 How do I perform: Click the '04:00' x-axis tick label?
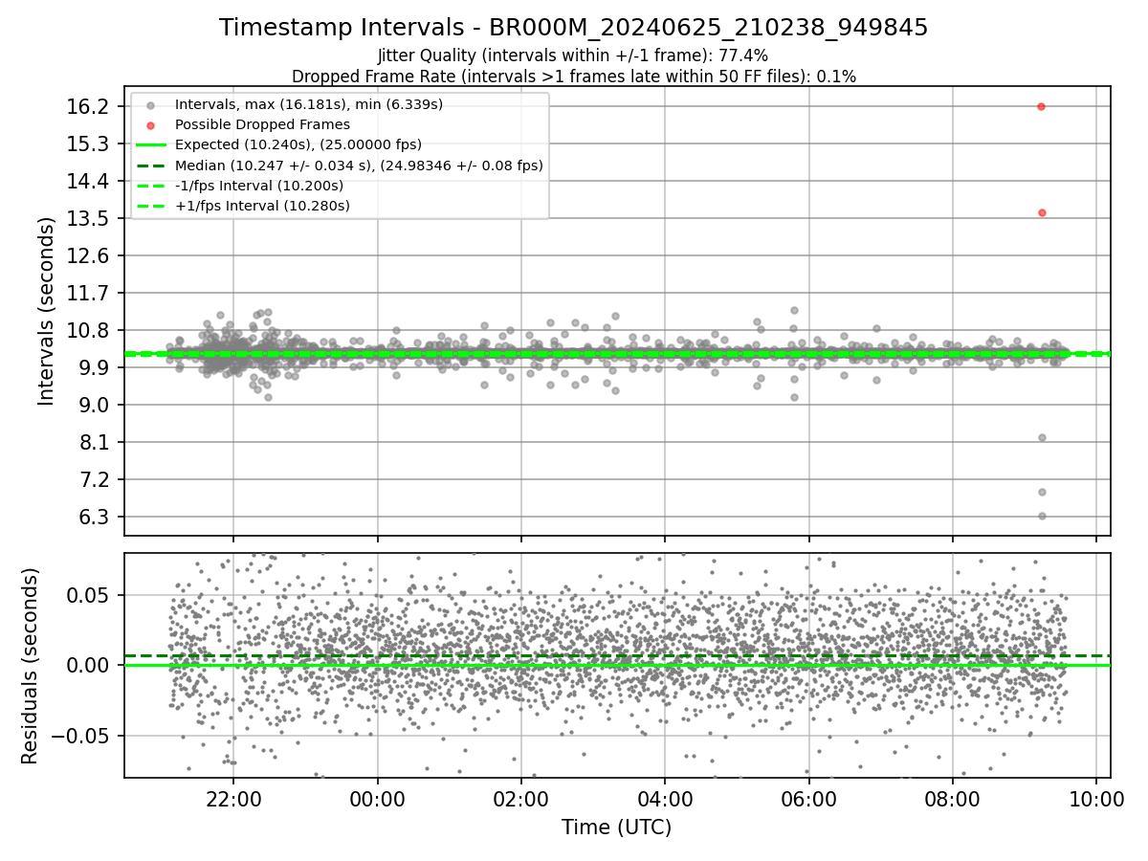(665, 799)
